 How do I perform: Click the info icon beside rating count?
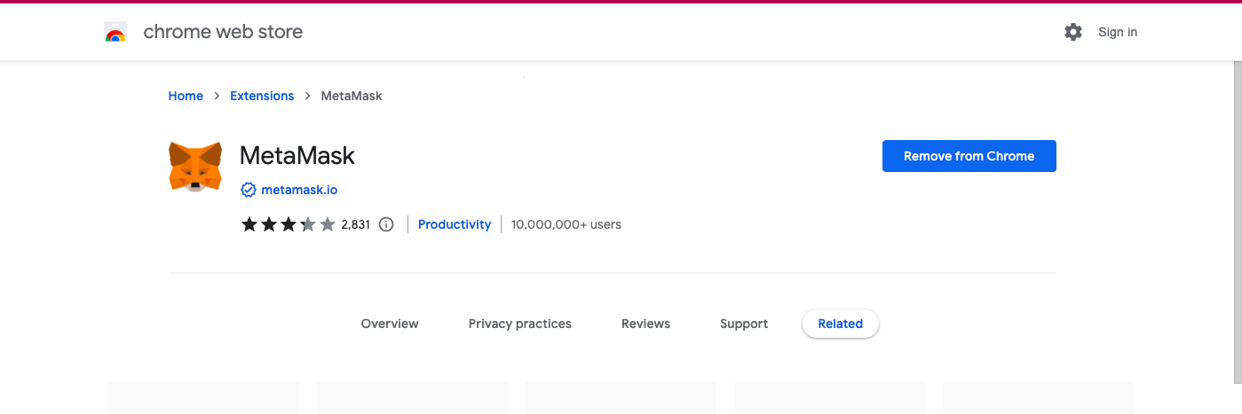coord(386,224)
